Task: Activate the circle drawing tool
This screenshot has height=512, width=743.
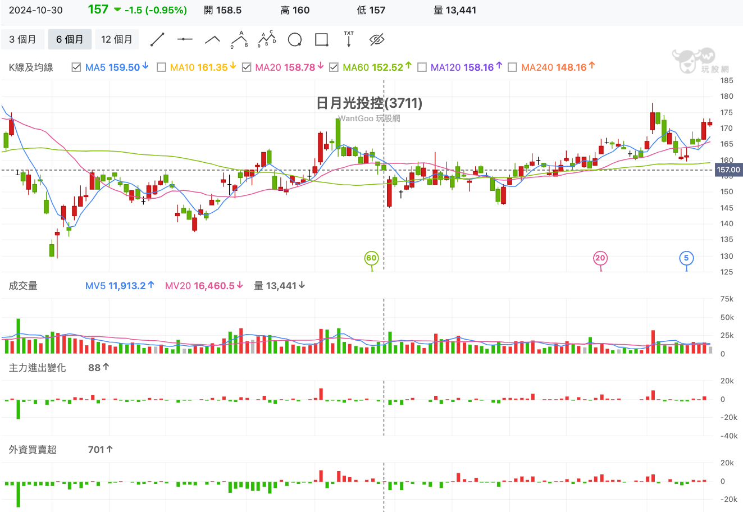Action: pos(294,39)
